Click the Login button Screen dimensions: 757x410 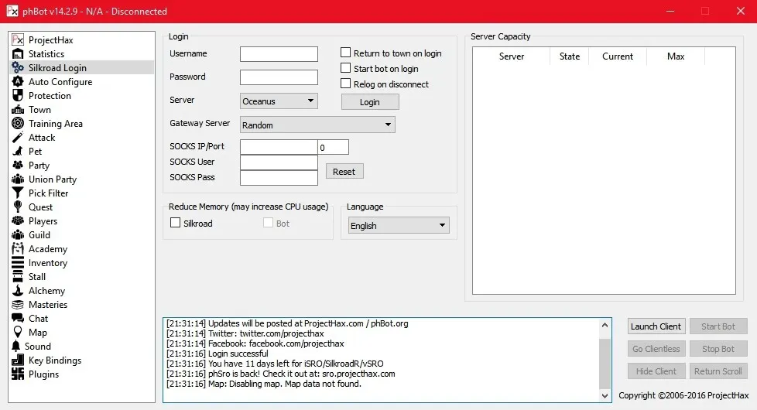pos(370,102)
